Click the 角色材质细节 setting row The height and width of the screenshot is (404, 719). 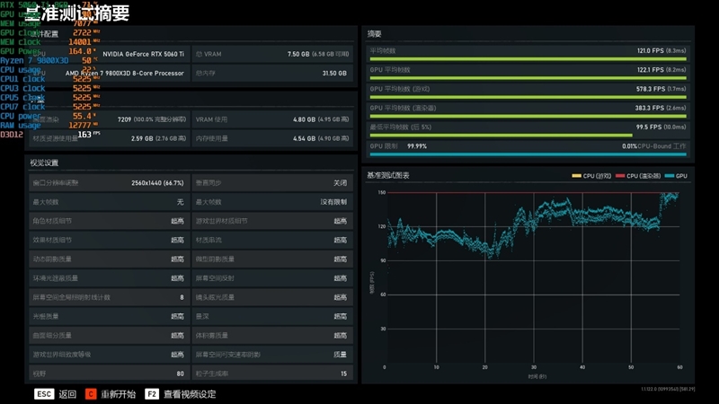click(x=107, y=221)
